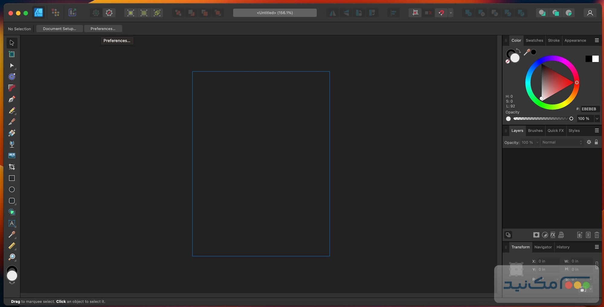Select the Vector Crop tool
The image size is (604, 307).
(12, 166)
